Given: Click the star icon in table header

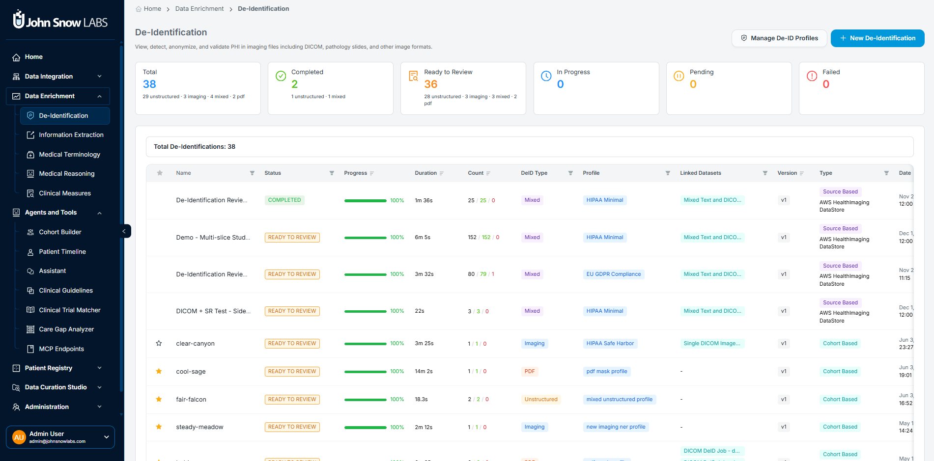Looking at the screenshot, I should pos(160,173).
